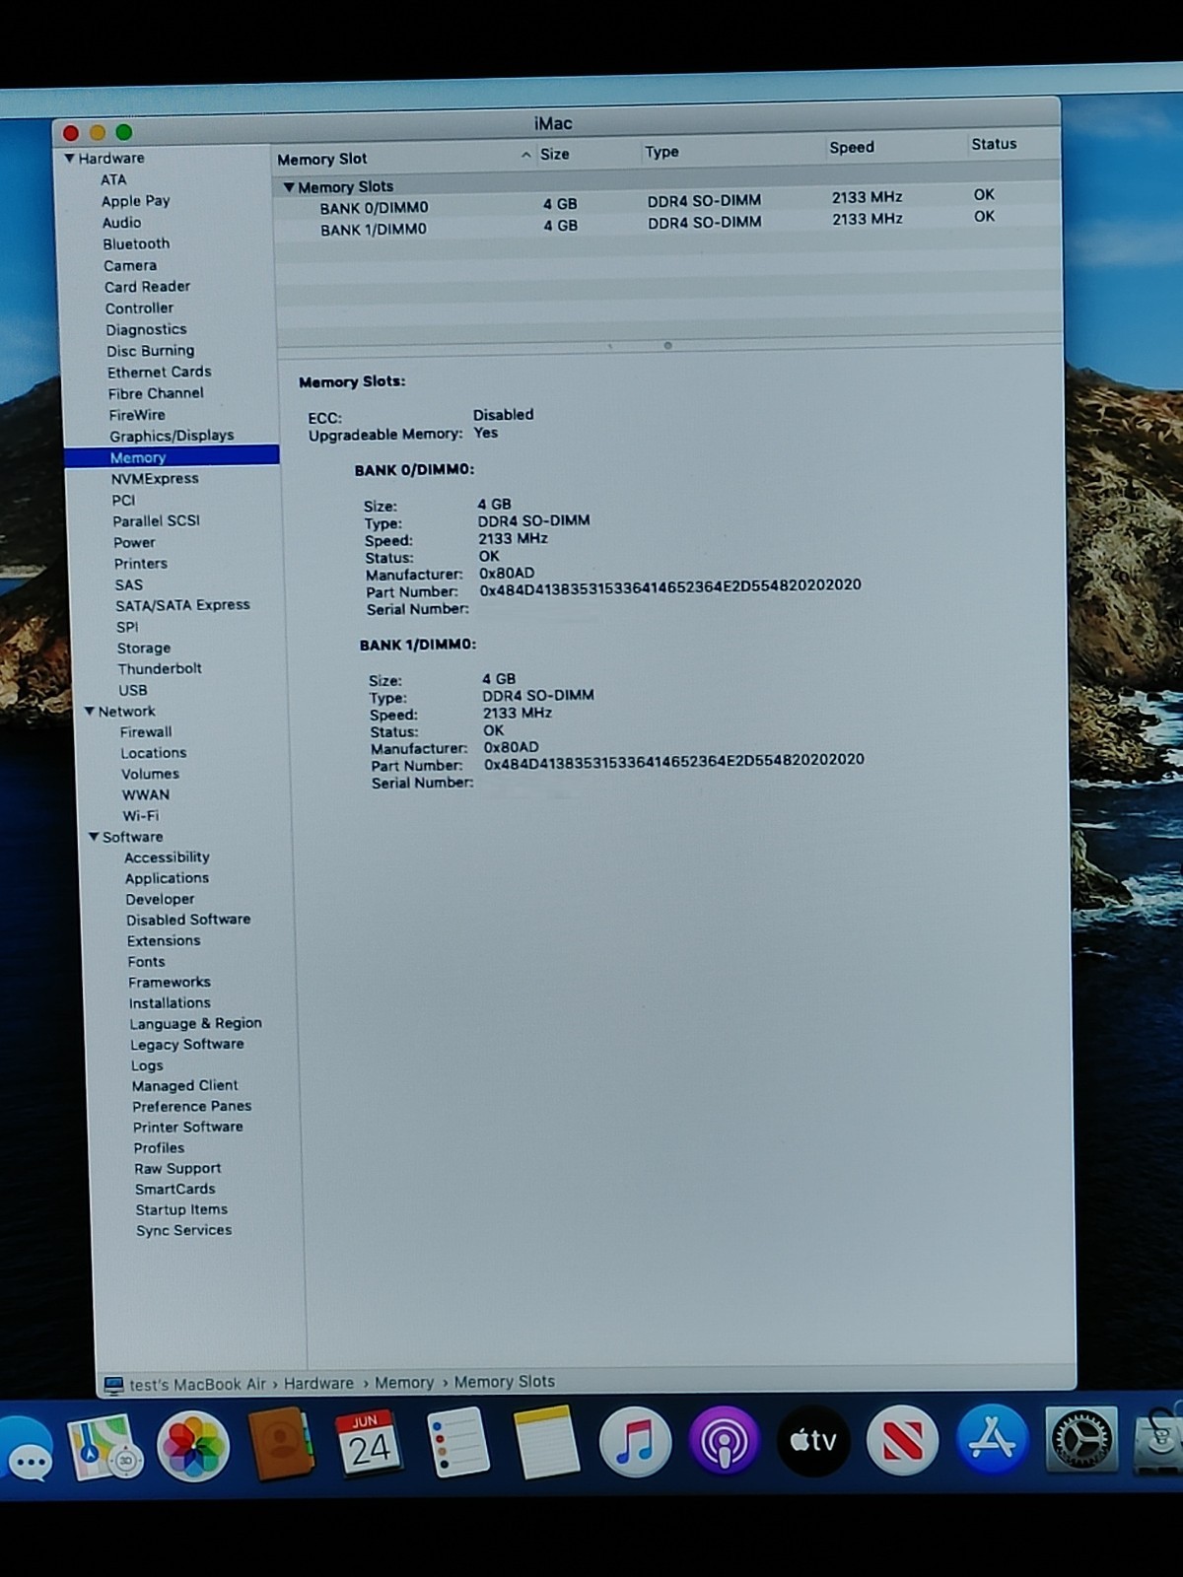Collapse the Network section in sidebar
1183x1577 pixels.
(89, 711)
